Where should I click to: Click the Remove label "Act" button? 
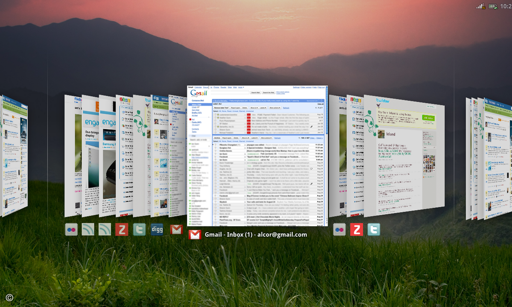click(x=221, y=108)
